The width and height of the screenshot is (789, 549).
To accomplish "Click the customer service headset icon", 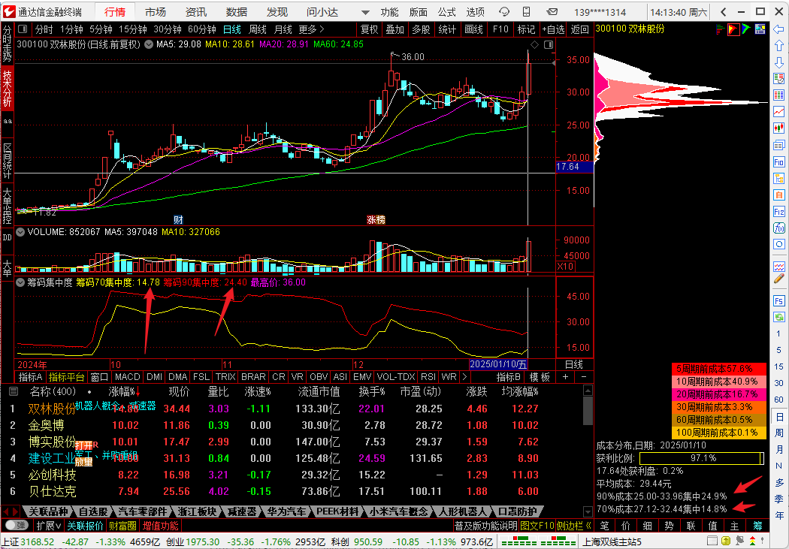I will tap(503, 11).
